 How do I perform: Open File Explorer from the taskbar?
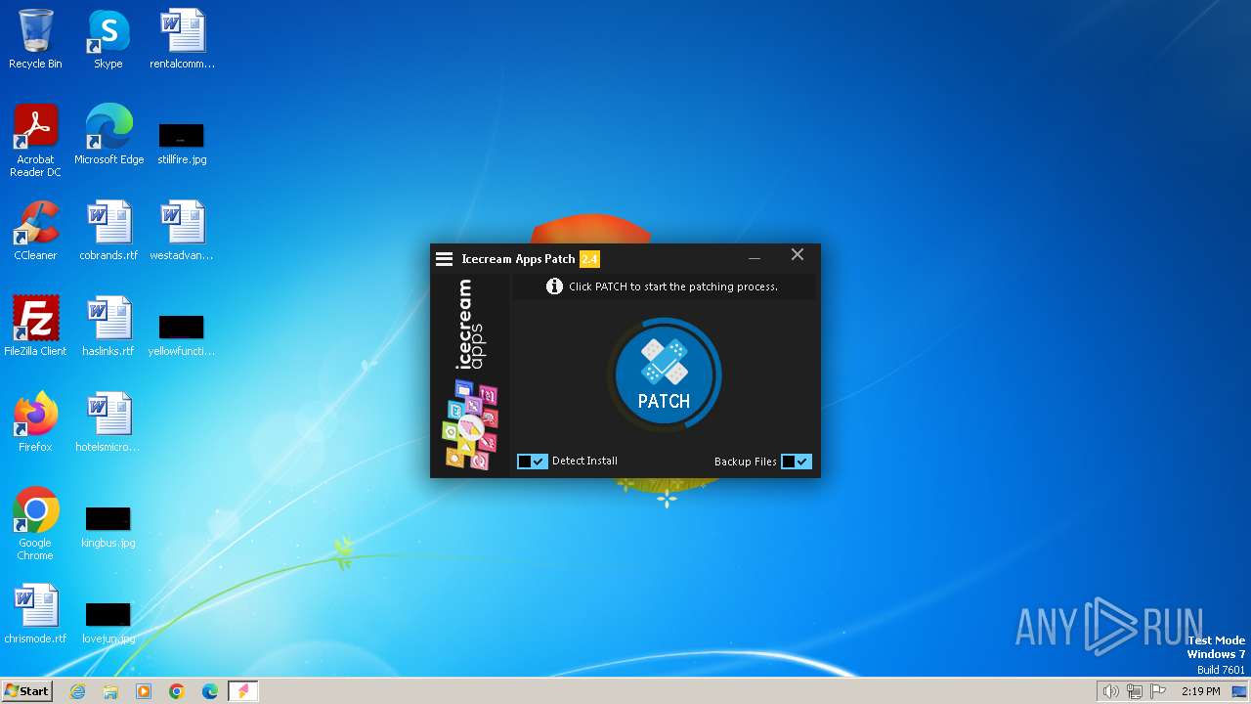click(x=110, y=691)
